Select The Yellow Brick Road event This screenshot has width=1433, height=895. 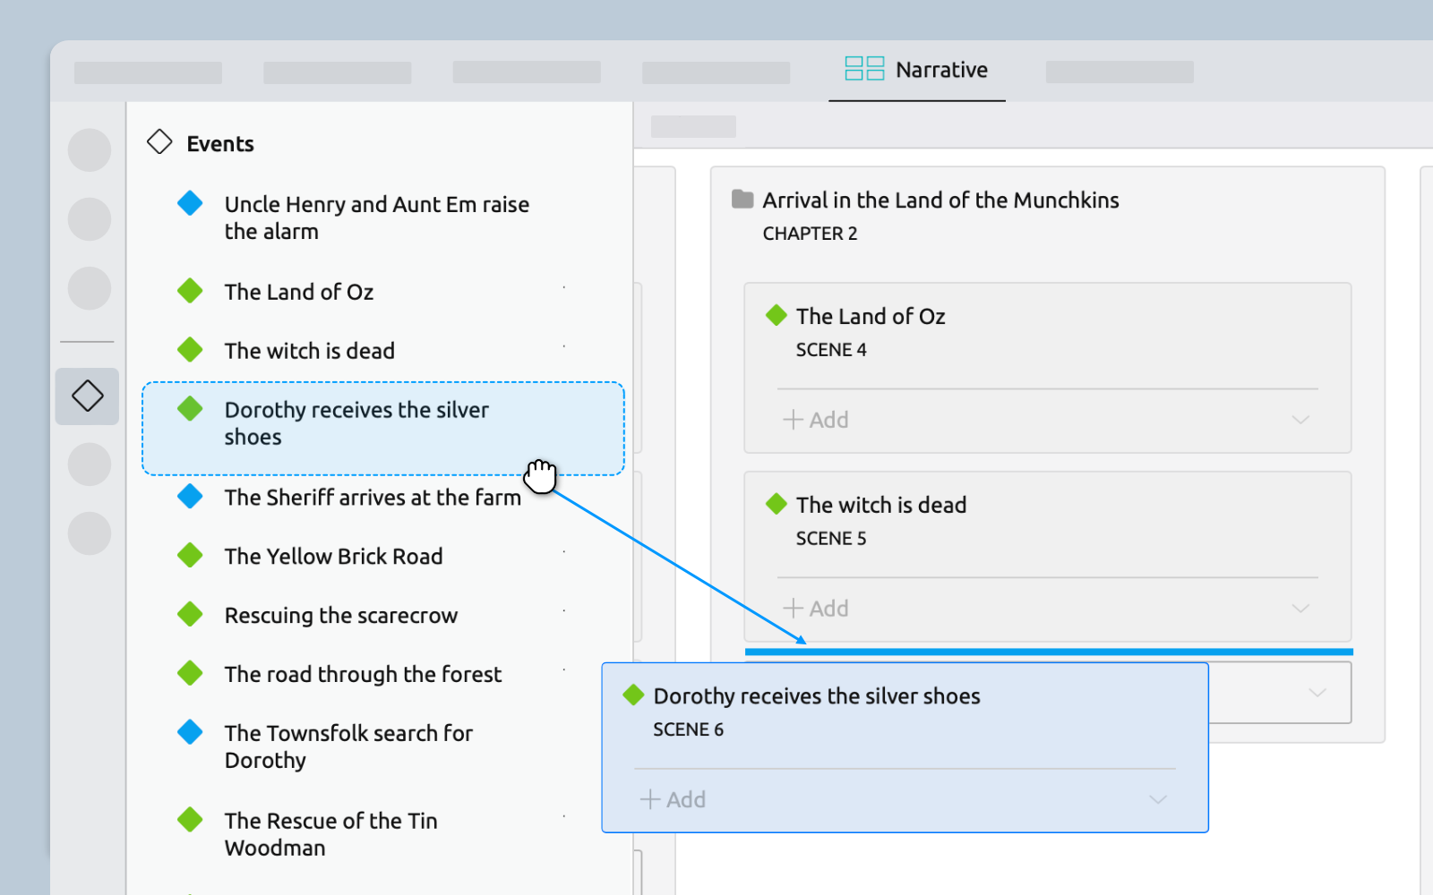[x=334, y=556]
